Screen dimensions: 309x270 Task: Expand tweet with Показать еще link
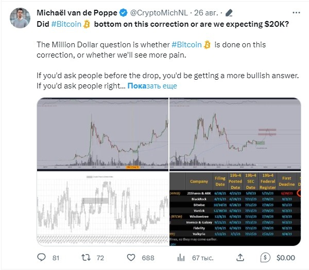coord(152,86)
